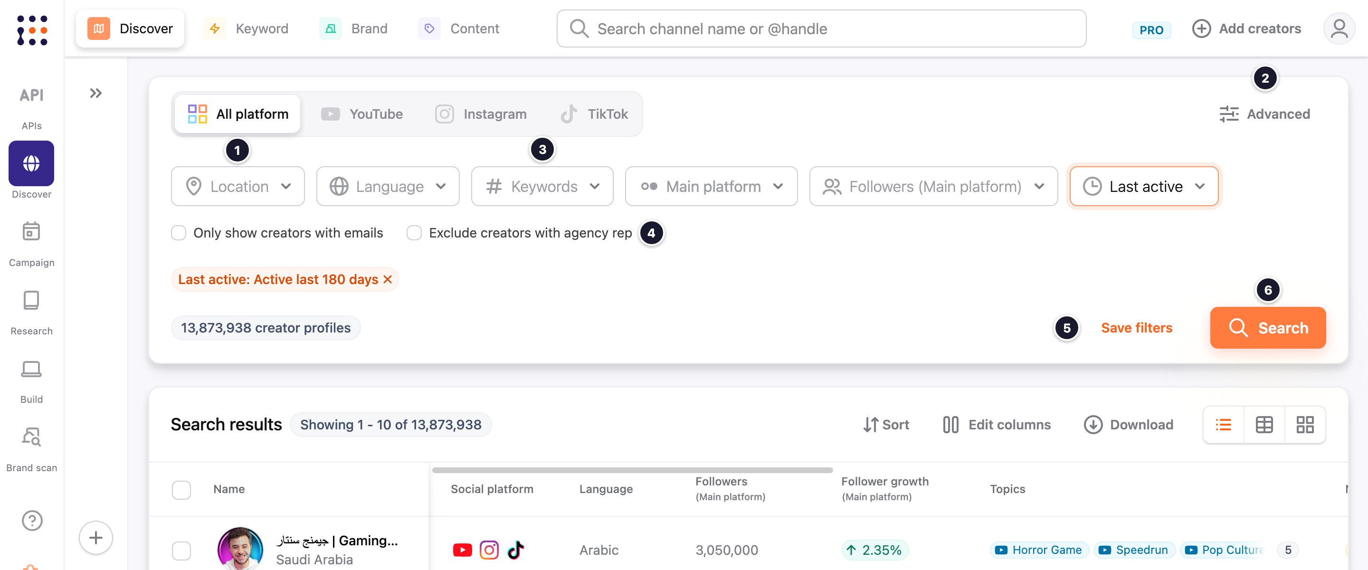Toggle Exclude creators with agency rep checkbox

[414, 233]
